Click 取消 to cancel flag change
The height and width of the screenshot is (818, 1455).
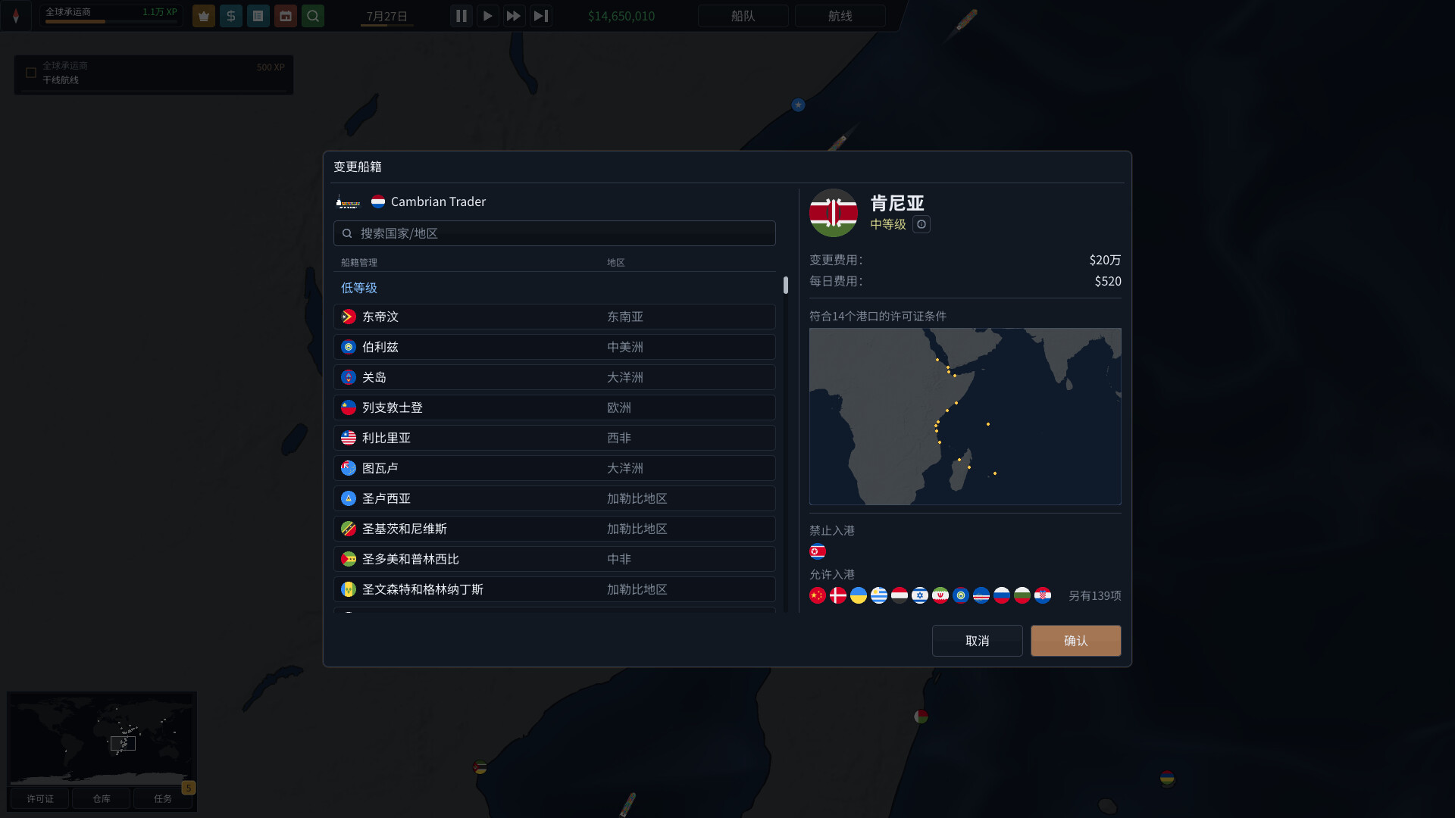click(x=977, y=641)
